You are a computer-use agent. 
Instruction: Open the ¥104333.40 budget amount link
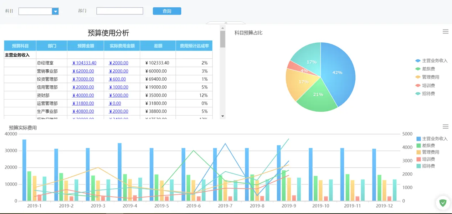pyautogui.click(x=84, y=63)
